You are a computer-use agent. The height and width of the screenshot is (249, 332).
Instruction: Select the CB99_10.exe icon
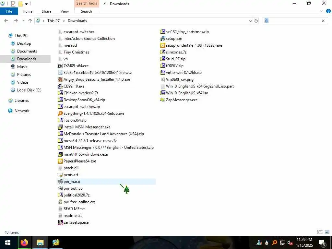(60, 86)
